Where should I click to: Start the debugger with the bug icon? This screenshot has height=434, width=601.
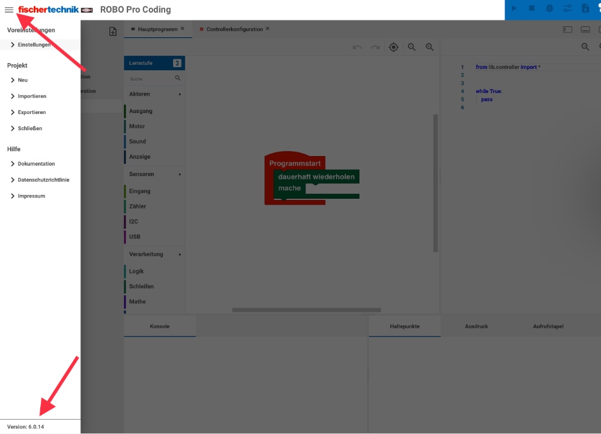click(549, 8)
